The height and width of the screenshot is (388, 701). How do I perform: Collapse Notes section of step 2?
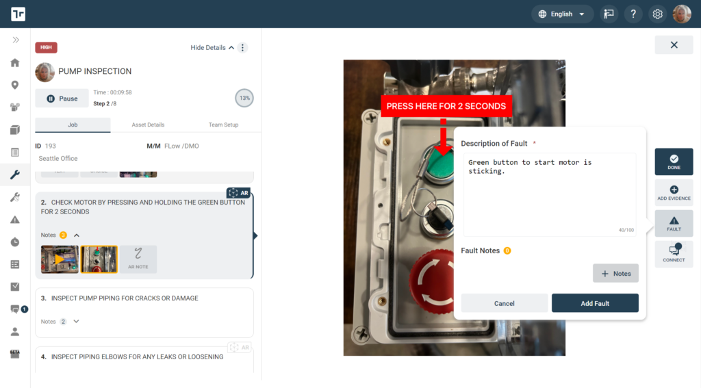(77, 235)
